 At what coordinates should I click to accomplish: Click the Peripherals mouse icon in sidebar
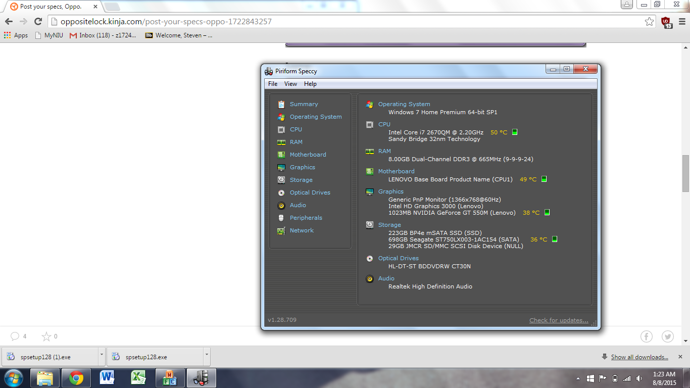click(281, 218)
